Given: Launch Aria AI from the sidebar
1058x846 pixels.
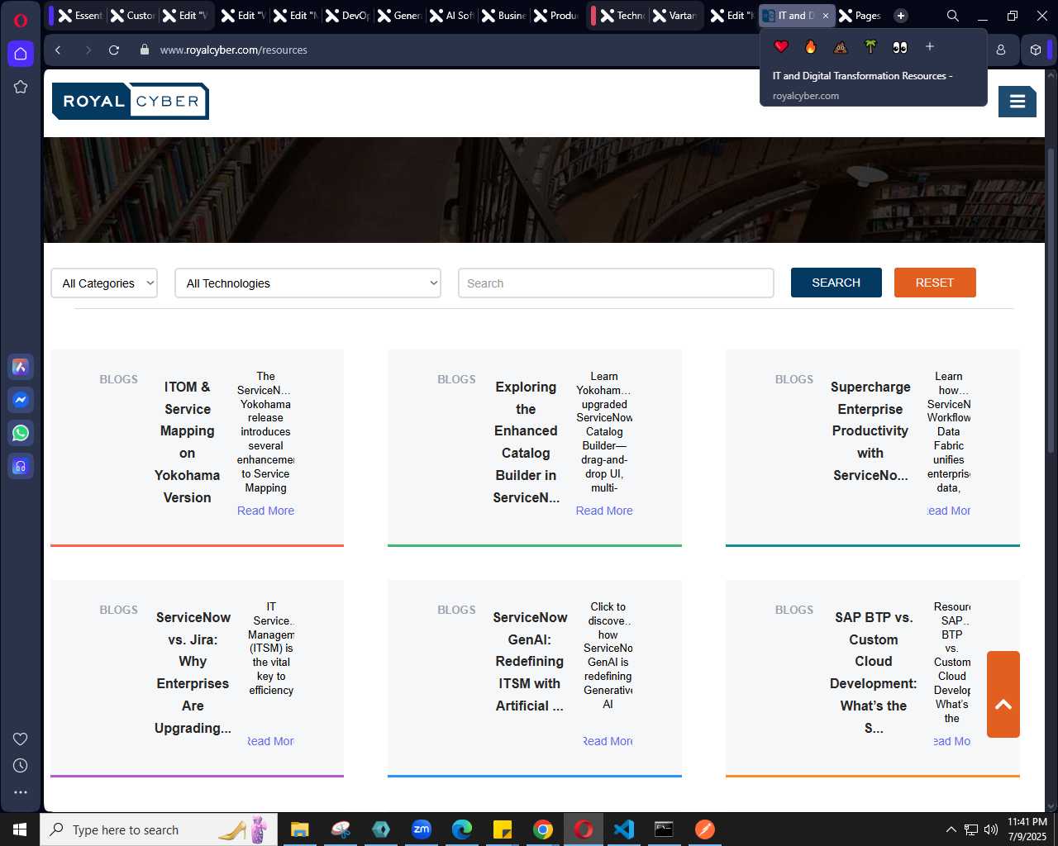Looking at the screenshot, I should coord(21,366).
